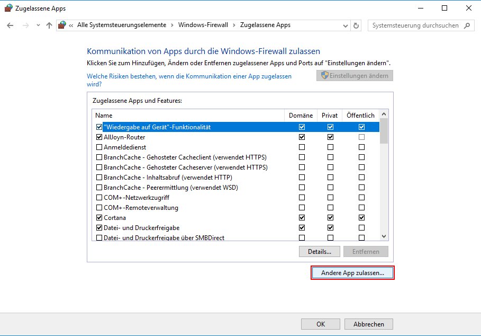Click scroll up arrow of apps list
This screenshot has width=481, height=336.
384,114
